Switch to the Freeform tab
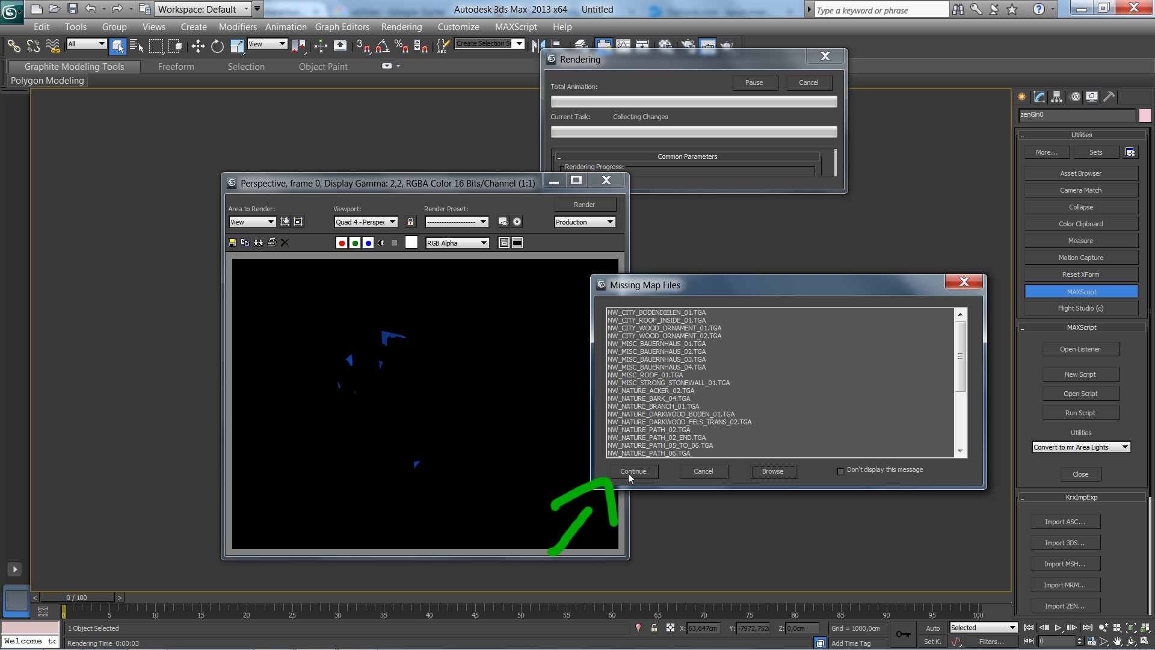1155x650 pixels. (x=176, y=67)
